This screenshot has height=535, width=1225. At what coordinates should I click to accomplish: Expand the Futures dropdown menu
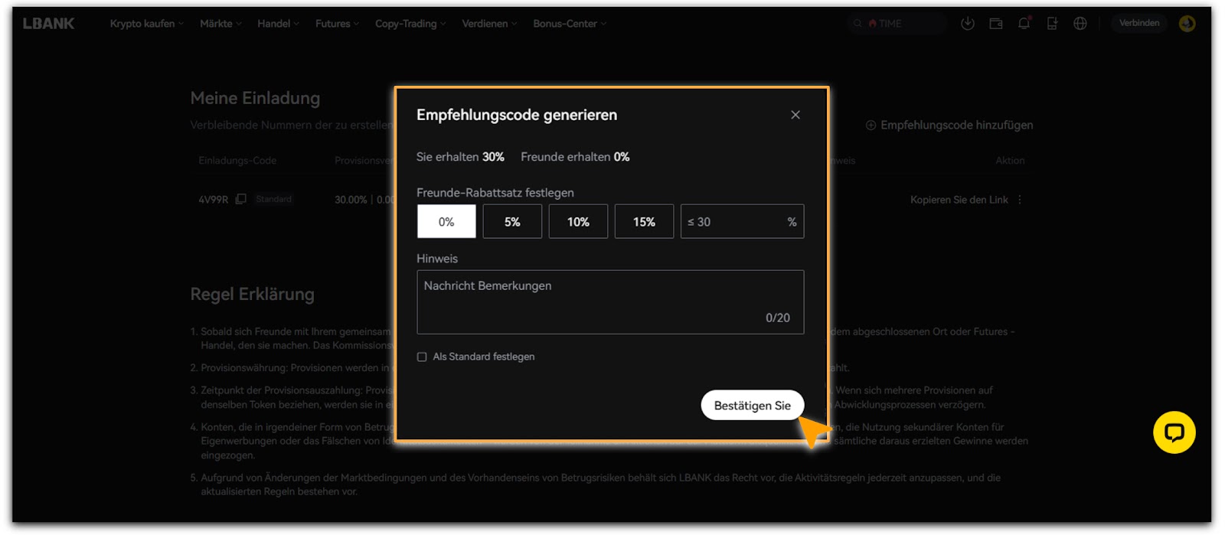tap(337, 24)
